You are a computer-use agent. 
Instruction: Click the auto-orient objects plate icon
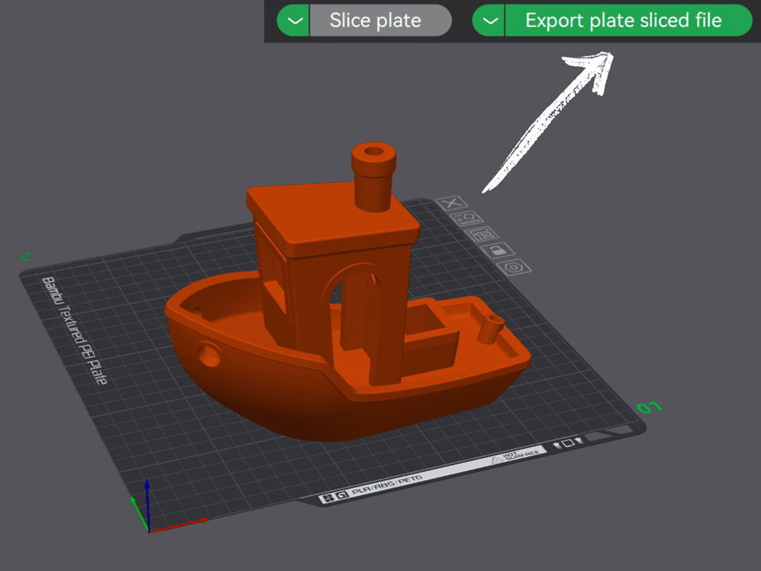[467, 218]
